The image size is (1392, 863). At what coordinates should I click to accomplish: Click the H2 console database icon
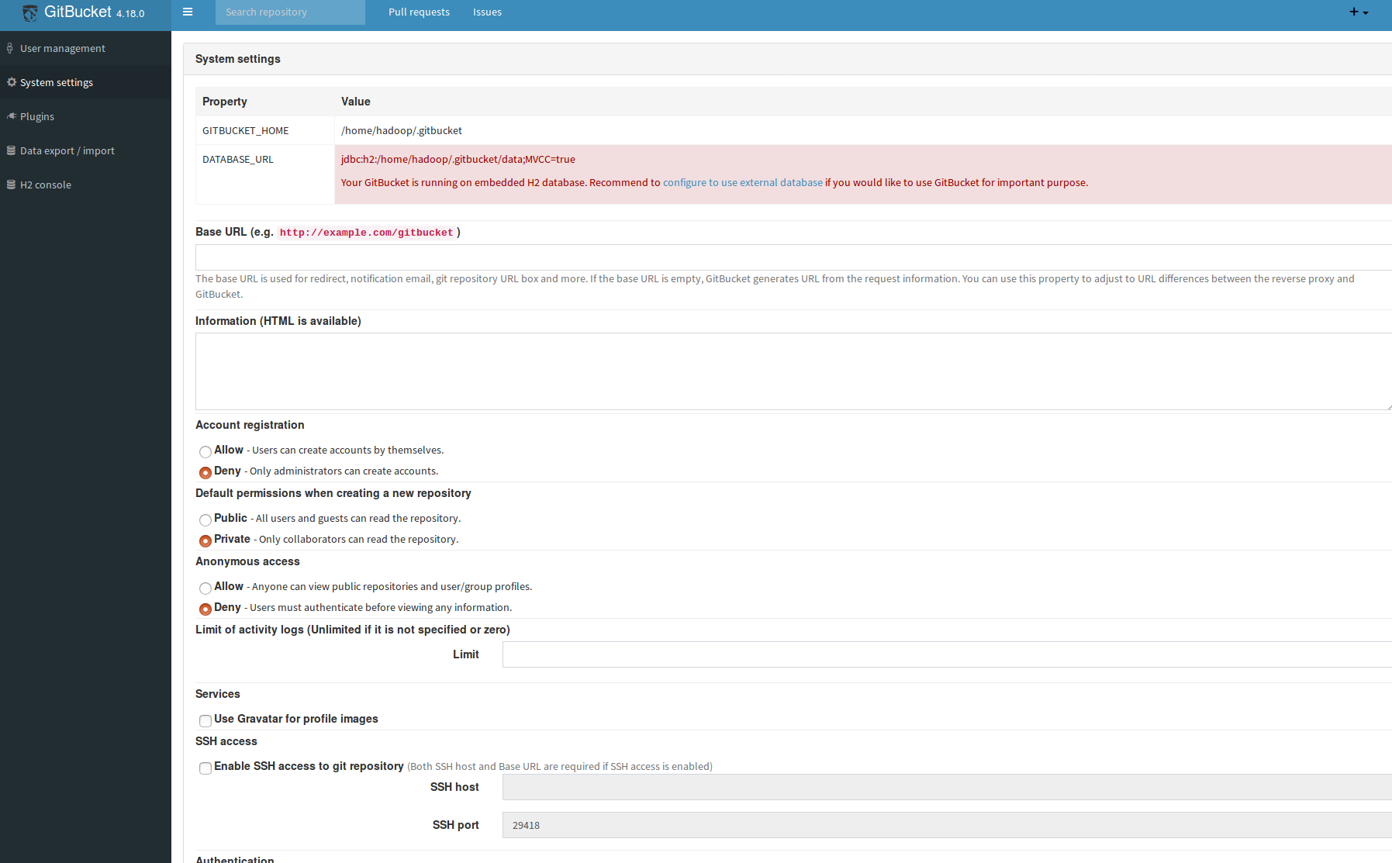(x=12, y=185)
